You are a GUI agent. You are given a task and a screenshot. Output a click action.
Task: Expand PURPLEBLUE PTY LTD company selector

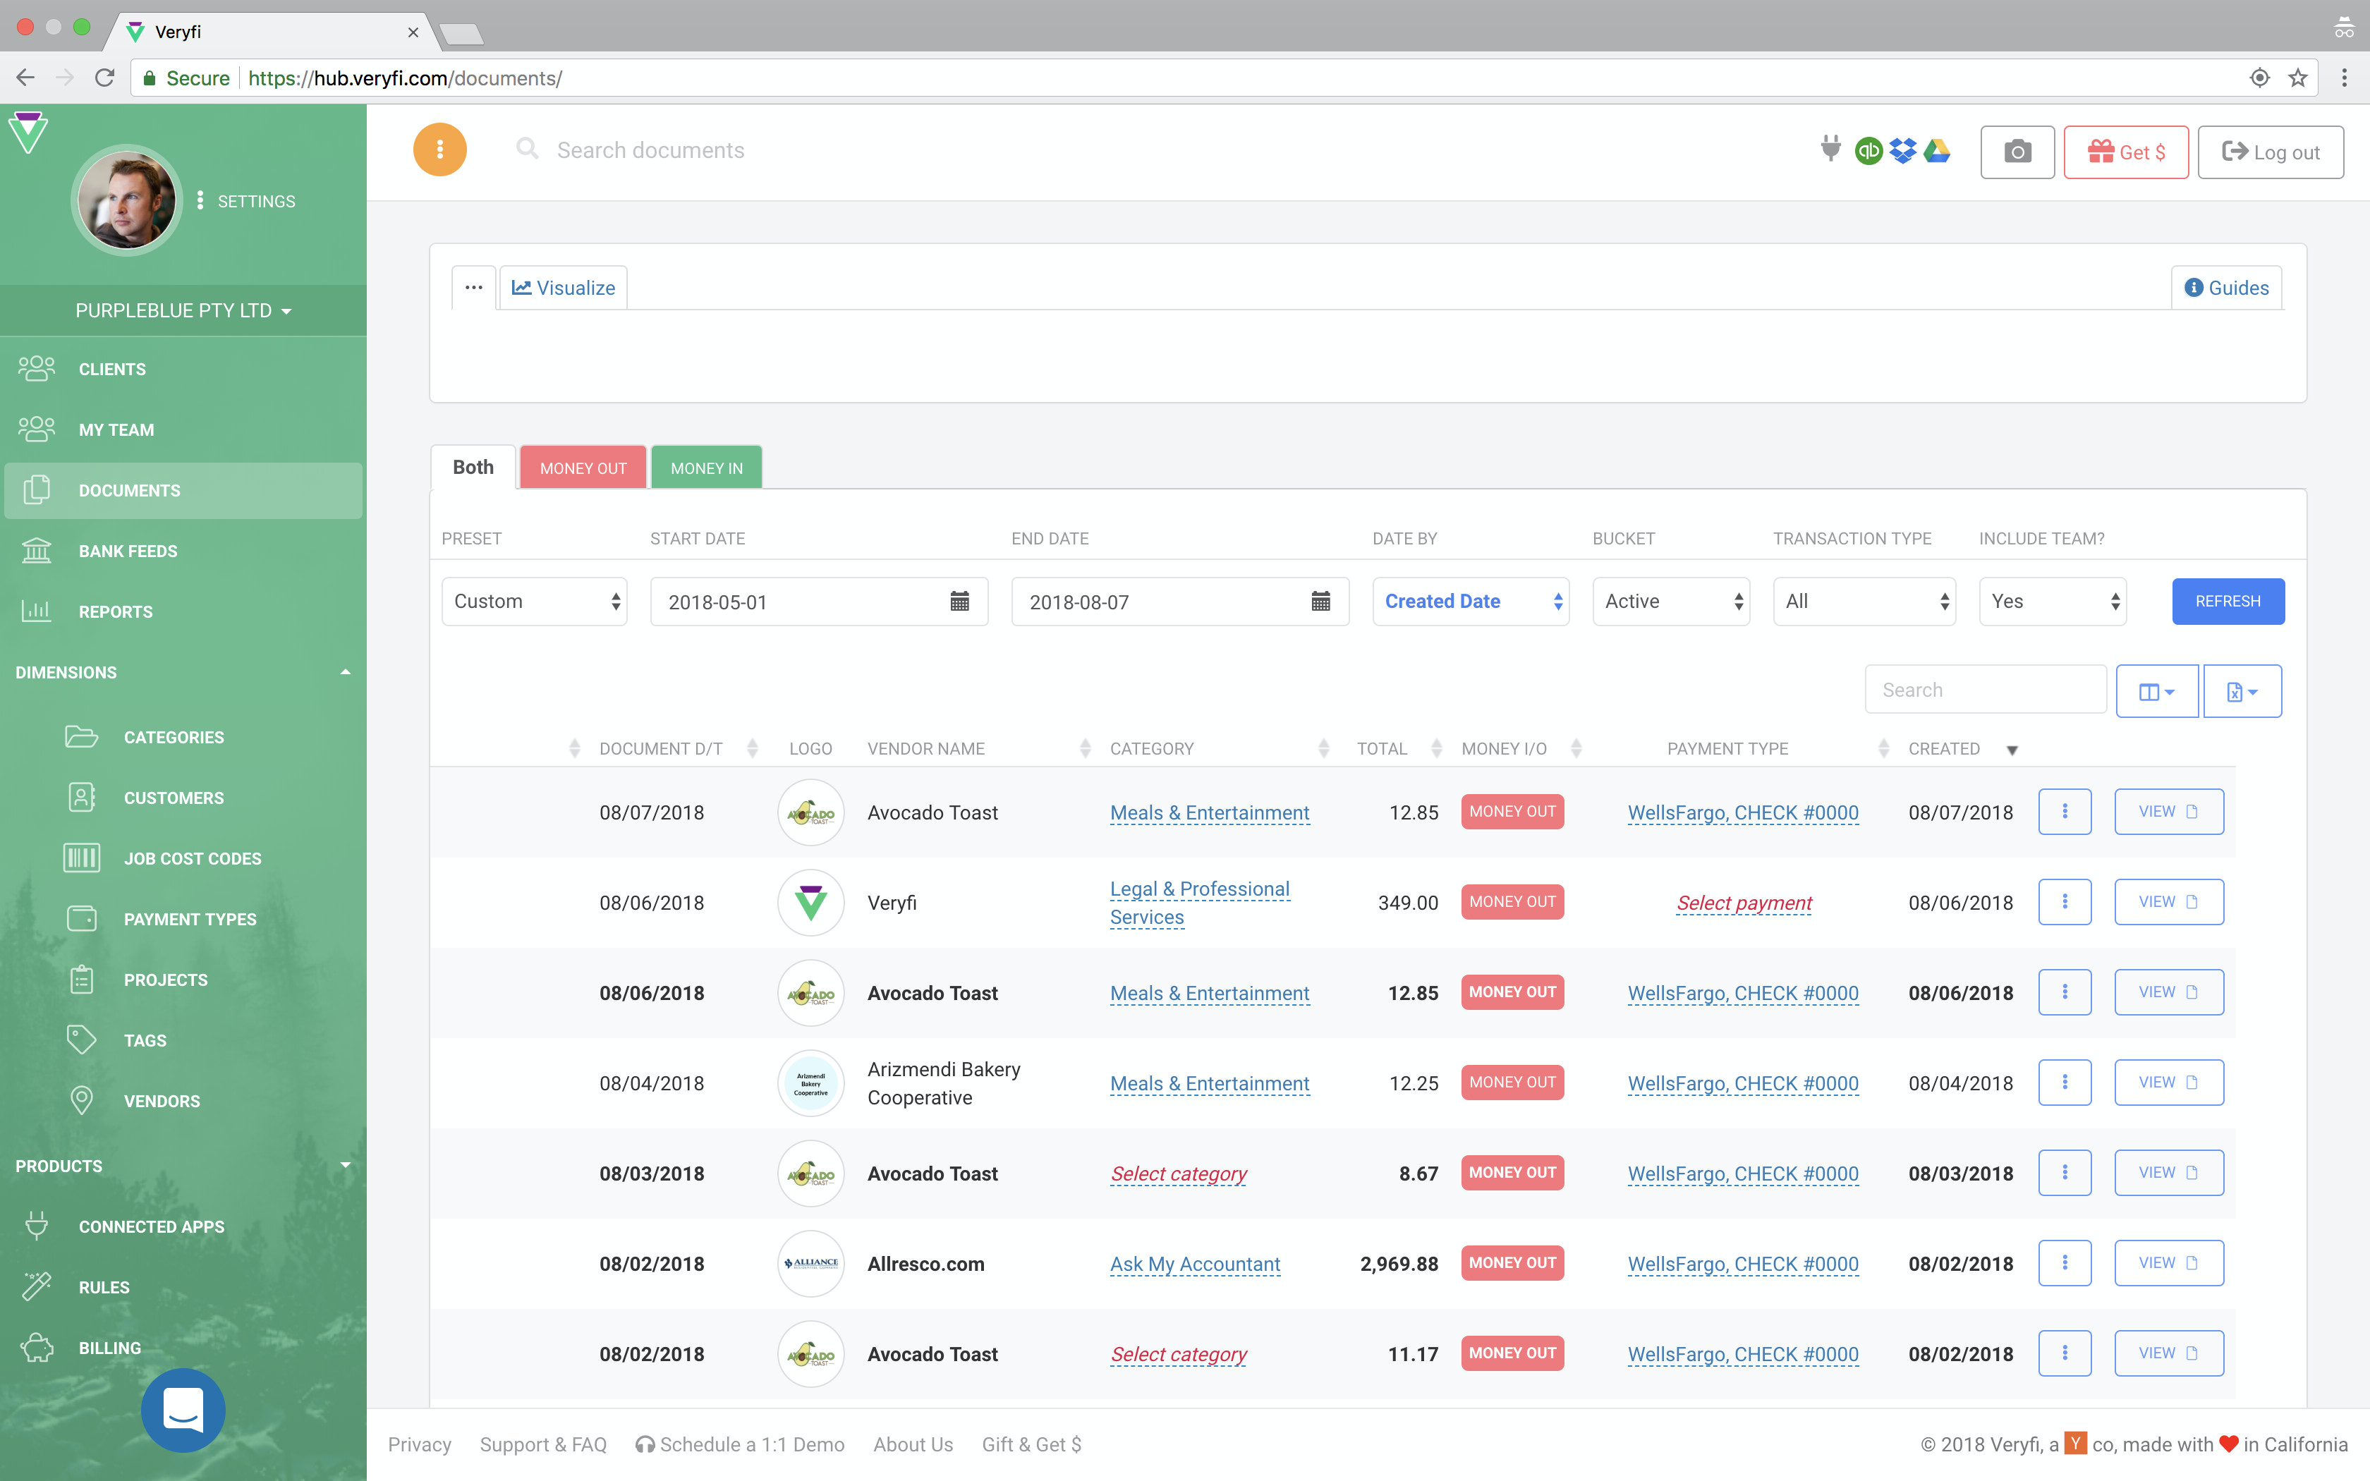[183, 310]
